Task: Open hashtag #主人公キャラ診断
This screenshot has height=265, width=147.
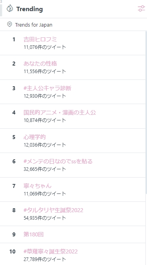Action: point(48,88)
